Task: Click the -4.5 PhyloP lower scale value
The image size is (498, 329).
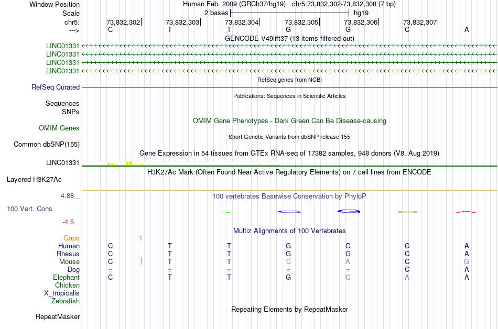Action: [68, 222]
